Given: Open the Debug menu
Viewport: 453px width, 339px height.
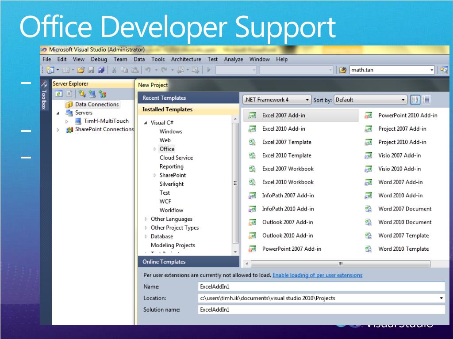Looking at the screenshot, I should [99, 59].
